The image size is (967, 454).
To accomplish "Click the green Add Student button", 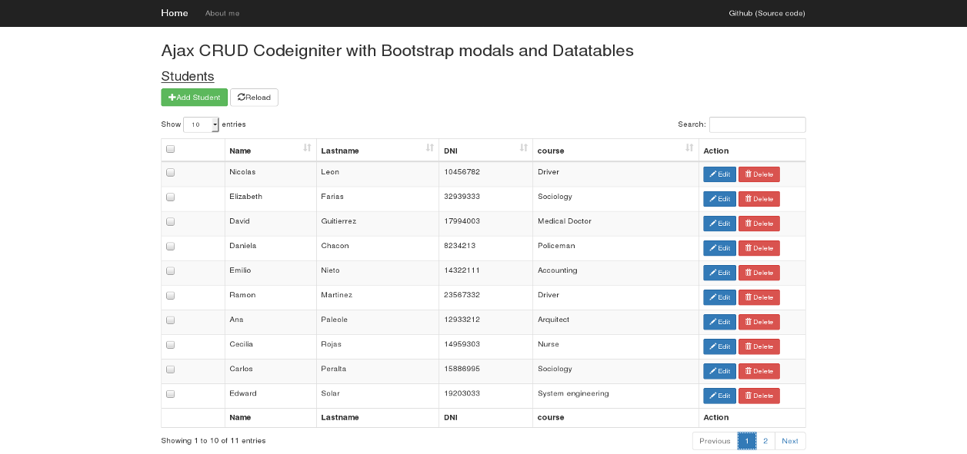I will pos(194,98).
